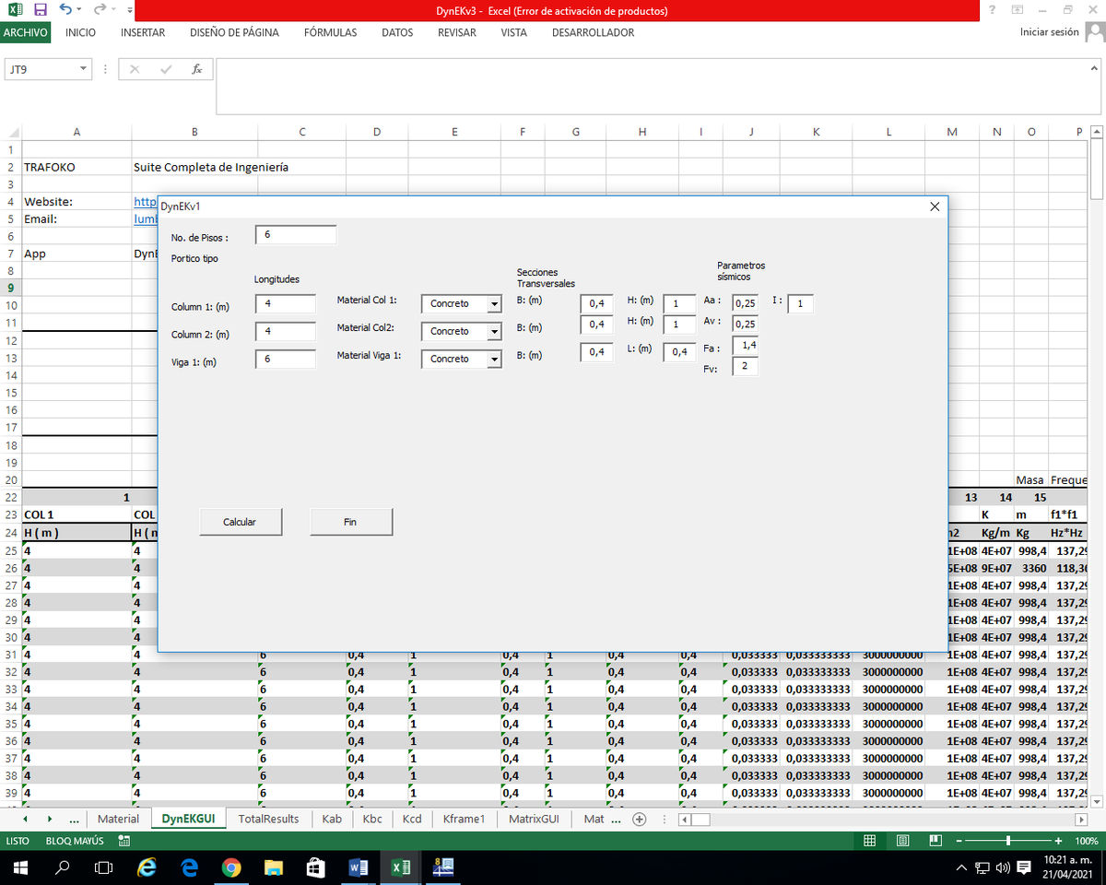The width and height of the screenshot is (1106, 885).
Task: Click the Excel icon on the taskbar
Action: pos(401,867)
